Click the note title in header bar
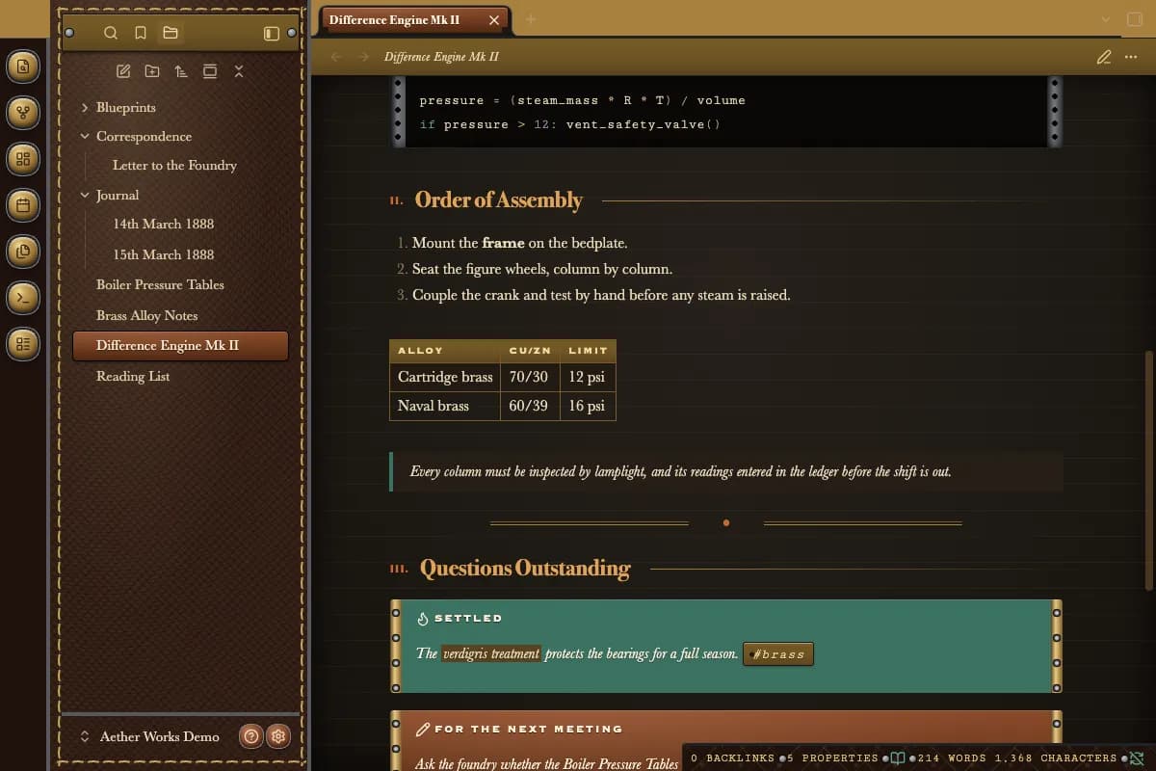1156x771 pixels. [441, 57]
